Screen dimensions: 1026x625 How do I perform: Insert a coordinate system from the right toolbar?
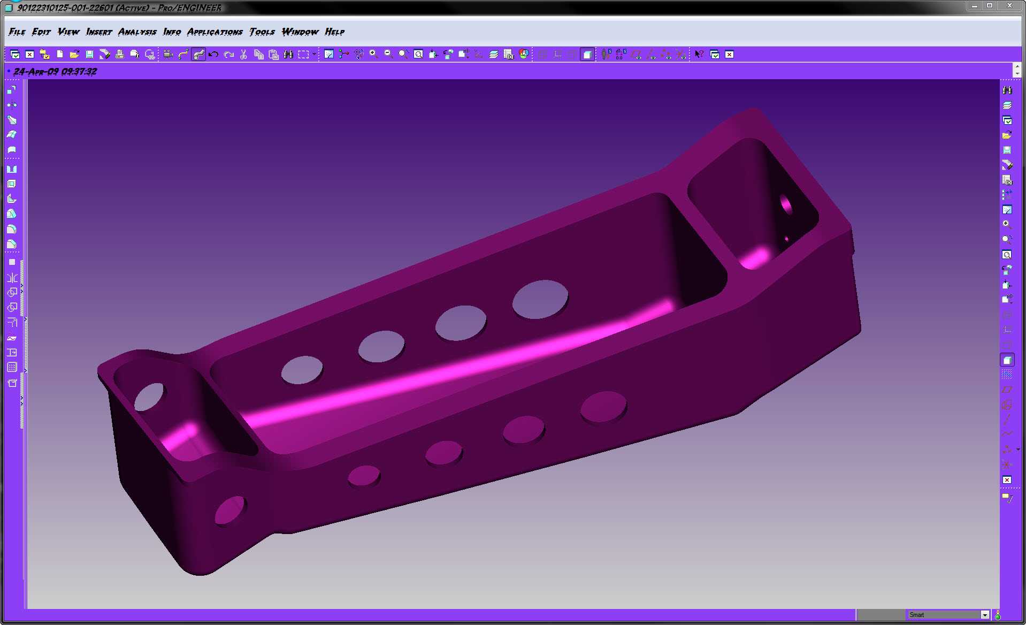1007,464
